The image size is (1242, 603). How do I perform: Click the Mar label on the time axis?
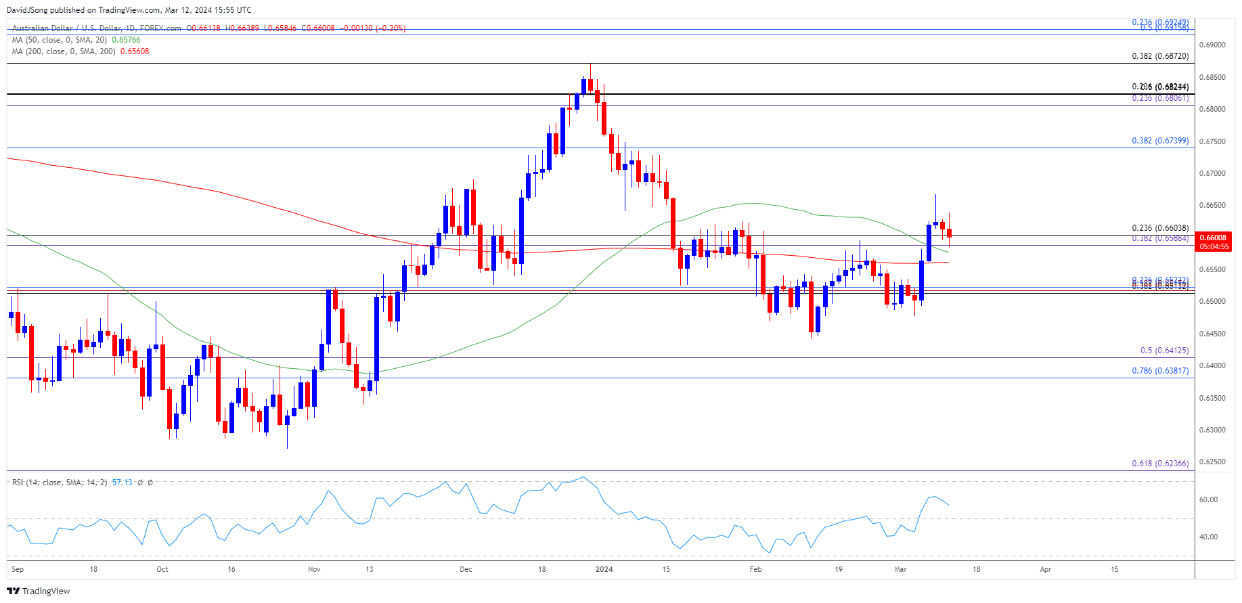(x=900, y=569)
